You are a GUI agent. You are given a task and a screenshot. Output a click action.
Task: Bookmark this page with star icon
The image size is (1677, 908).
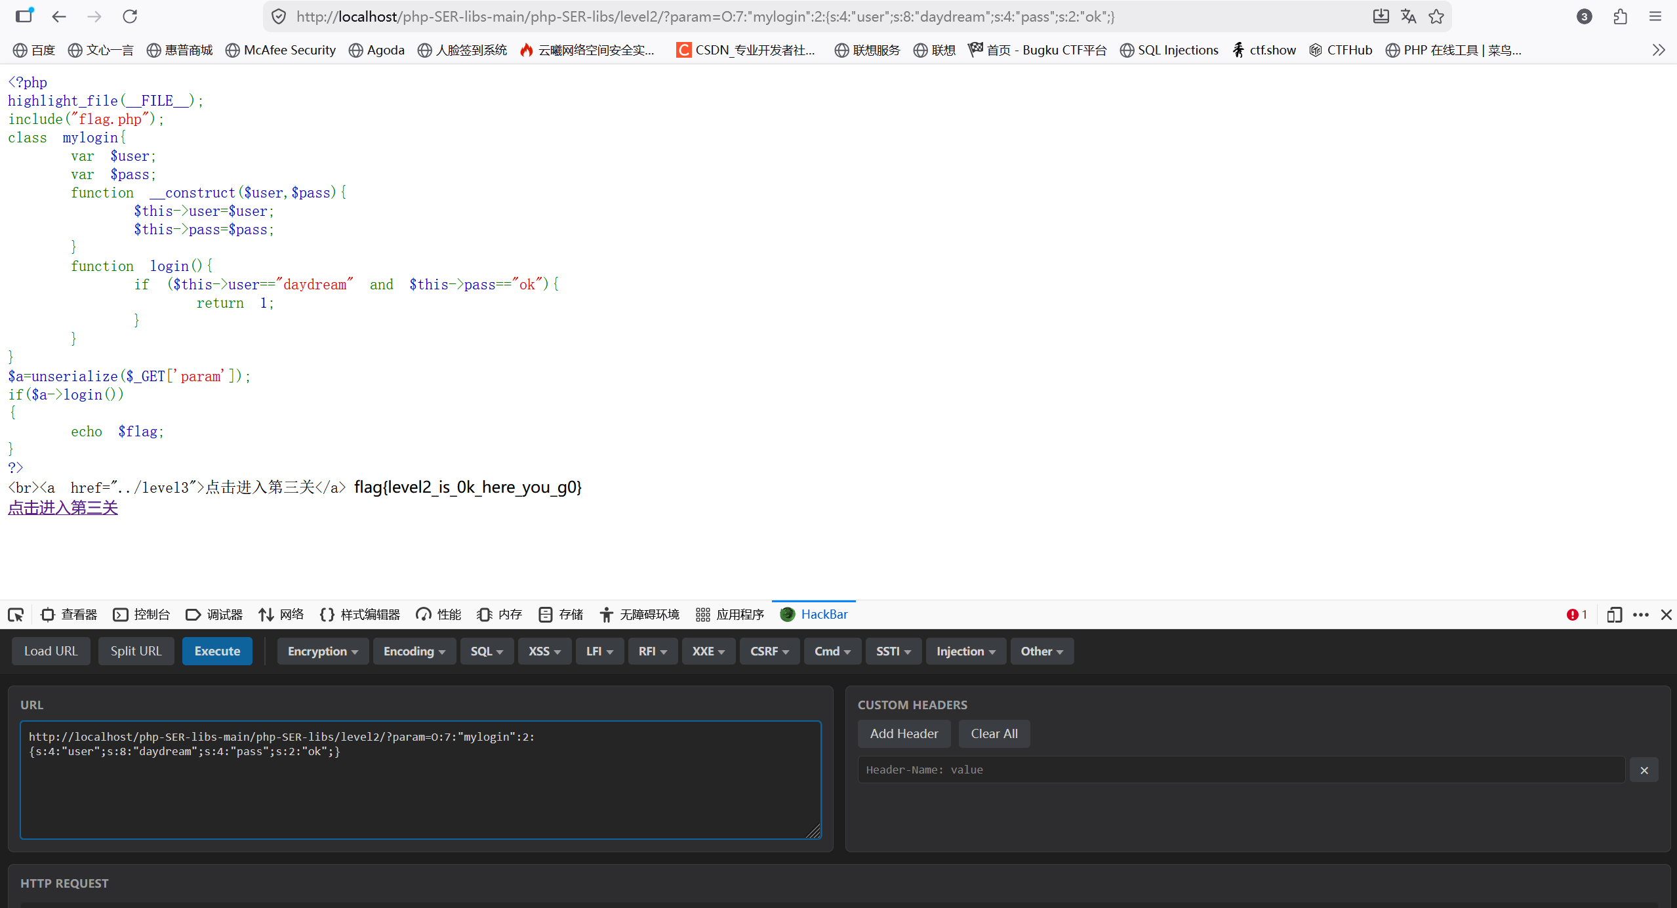tap(1436, 16)
